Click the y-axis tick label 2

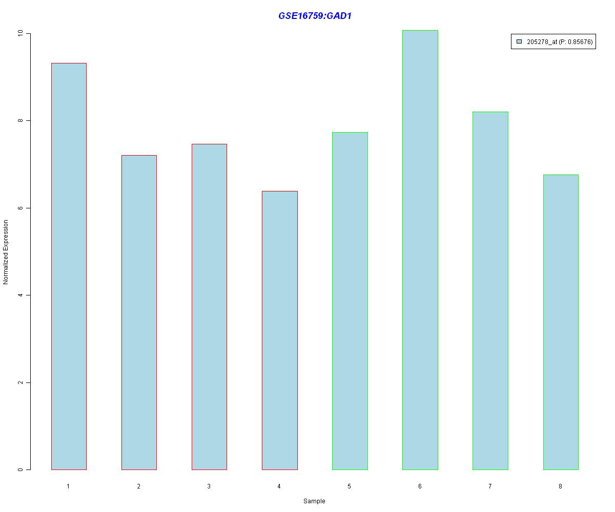(20, 382)
